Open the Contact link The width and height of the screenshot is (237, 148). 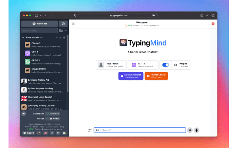[56, 124]
